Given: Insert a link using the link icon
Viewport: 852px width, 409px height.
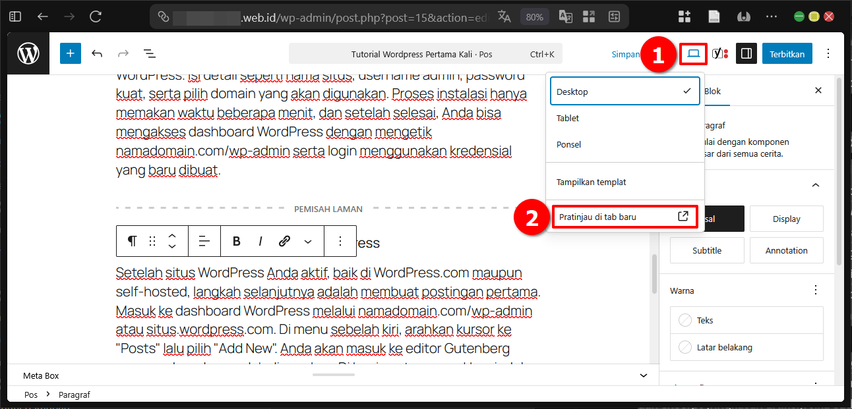Looking at the screenshot, I should [284, 241].
